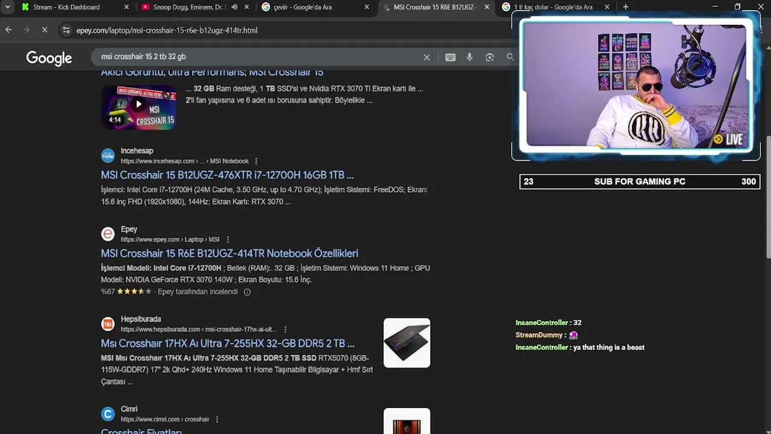Close the MSI Crosshair 15 R6E tab
This screenshot has height=434, width=771.
[487, 7]
